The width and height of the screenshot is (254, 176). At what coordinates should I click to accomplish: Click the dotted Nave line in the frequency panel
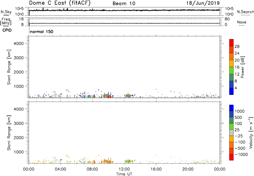tap(124, 19)
